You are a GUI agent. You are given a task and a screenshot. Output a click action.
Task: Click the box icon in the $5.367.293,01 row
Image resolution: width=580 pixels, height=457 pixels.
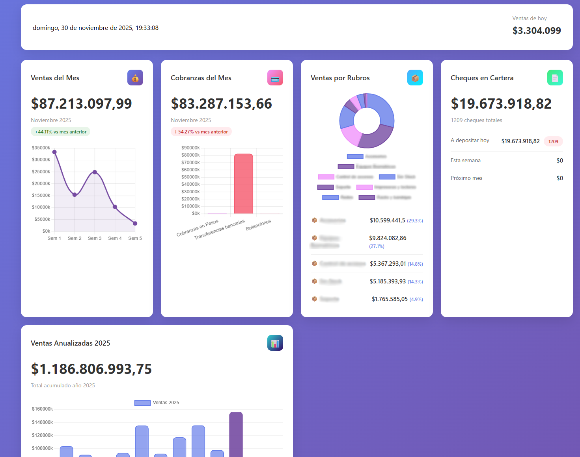(x=314, y=264)
